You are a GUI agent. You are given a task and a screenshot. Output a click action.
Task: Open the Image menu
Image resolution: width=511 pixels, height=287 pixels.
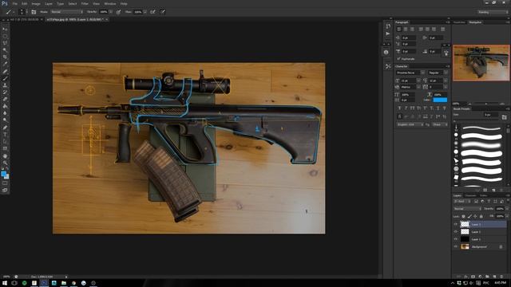[36, 3]
